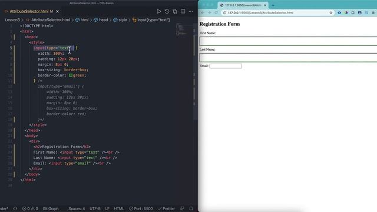377x212 pixels.
Task: Click the width: 100% line in green rule
Action: (x=51, y=54)
